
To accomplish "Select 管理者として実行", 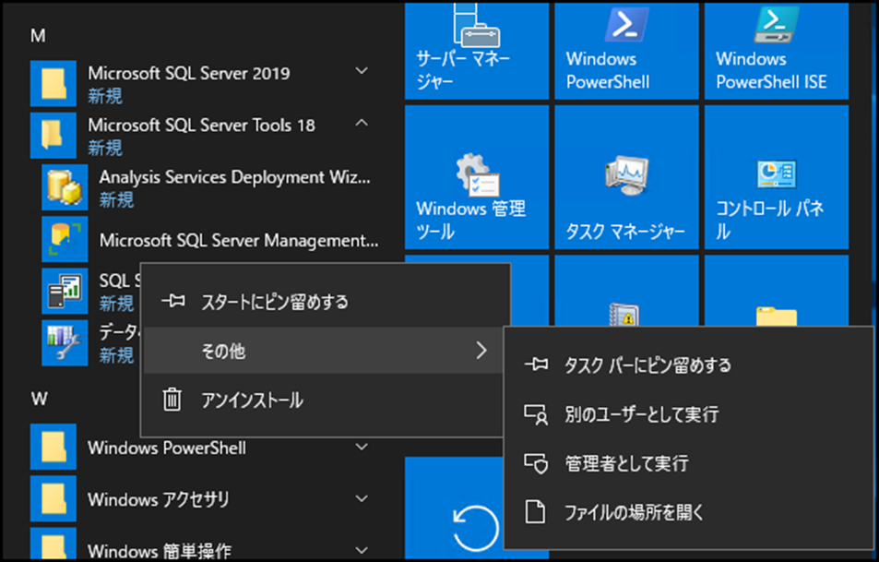I will [x=689, y=463].
